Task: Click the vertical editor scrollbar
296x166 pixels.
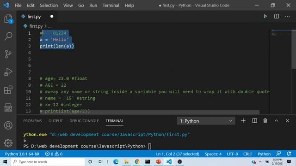Action: 294,49
